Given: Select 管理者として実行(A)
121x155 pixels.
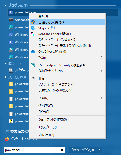Looking at the screenshot, I should click(x=67, y=22).
